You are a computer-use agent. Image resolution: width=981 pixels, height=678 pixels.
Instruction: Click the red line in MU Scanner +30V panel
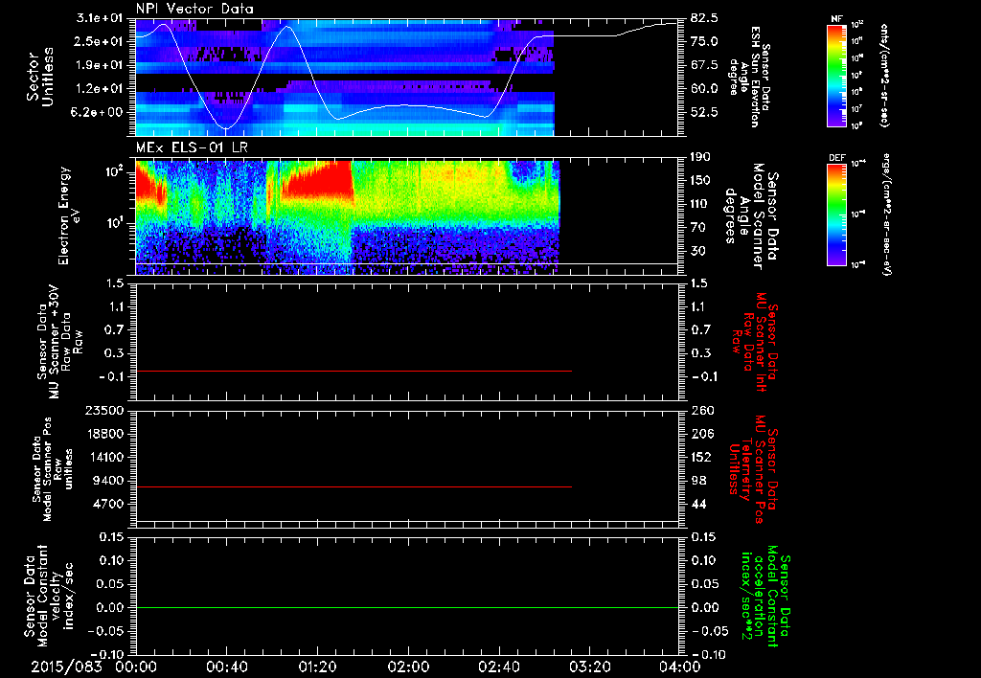(354, 371)
